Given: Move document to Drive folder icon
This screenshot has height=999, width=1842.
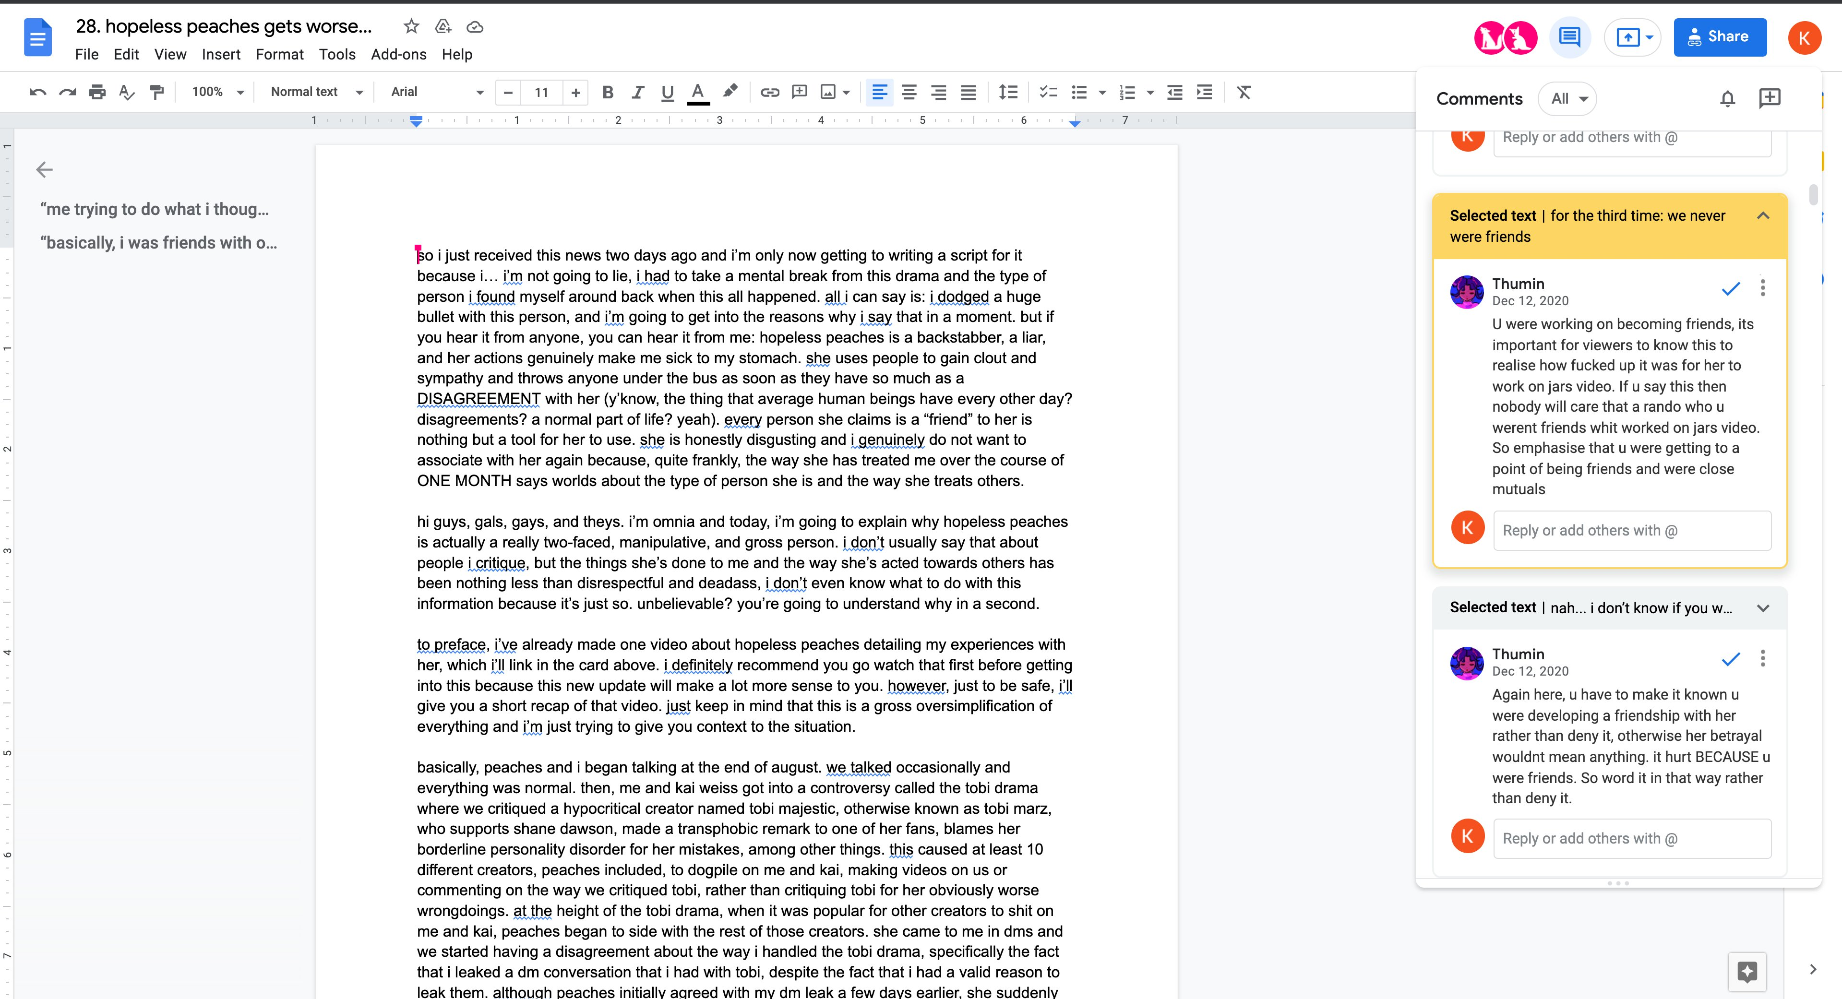Looking at the screenshot, I should pos(443,26).
